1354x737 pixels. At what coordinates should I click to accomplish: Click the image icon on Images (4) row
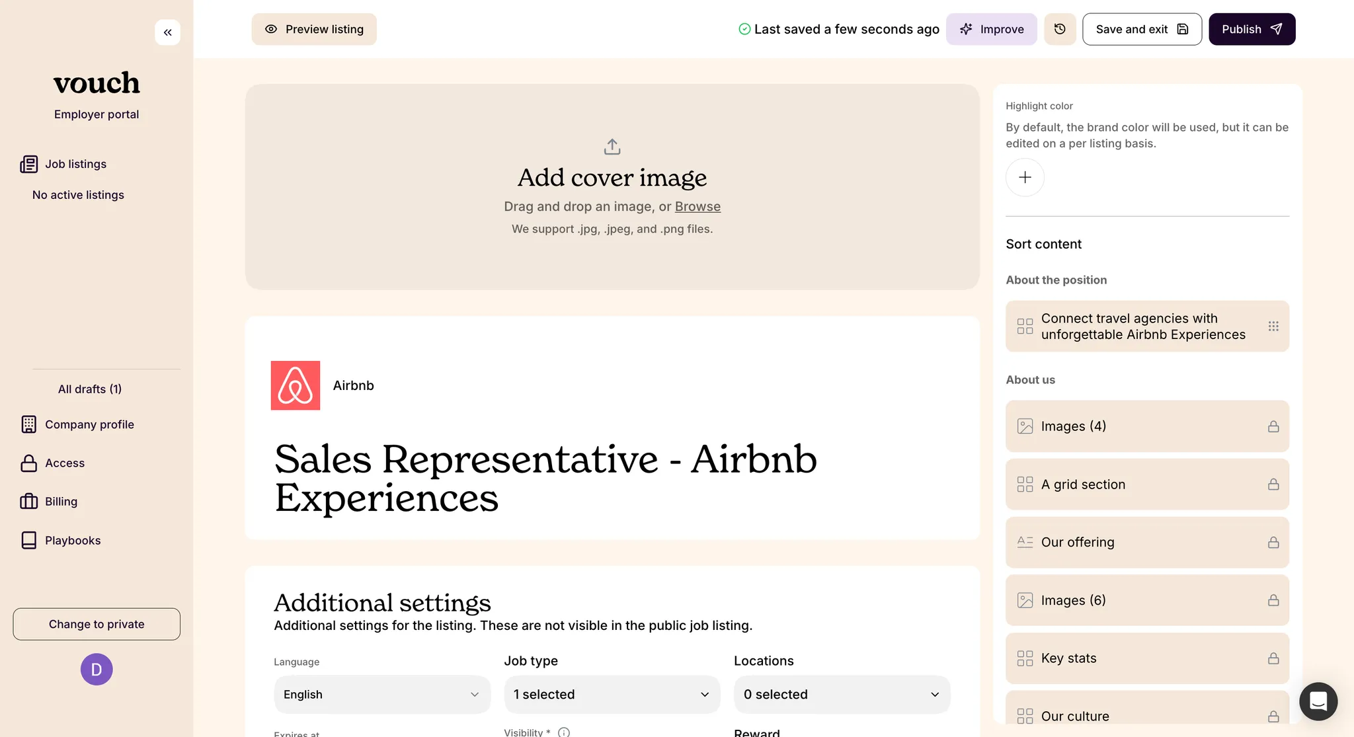[1025, 426]
